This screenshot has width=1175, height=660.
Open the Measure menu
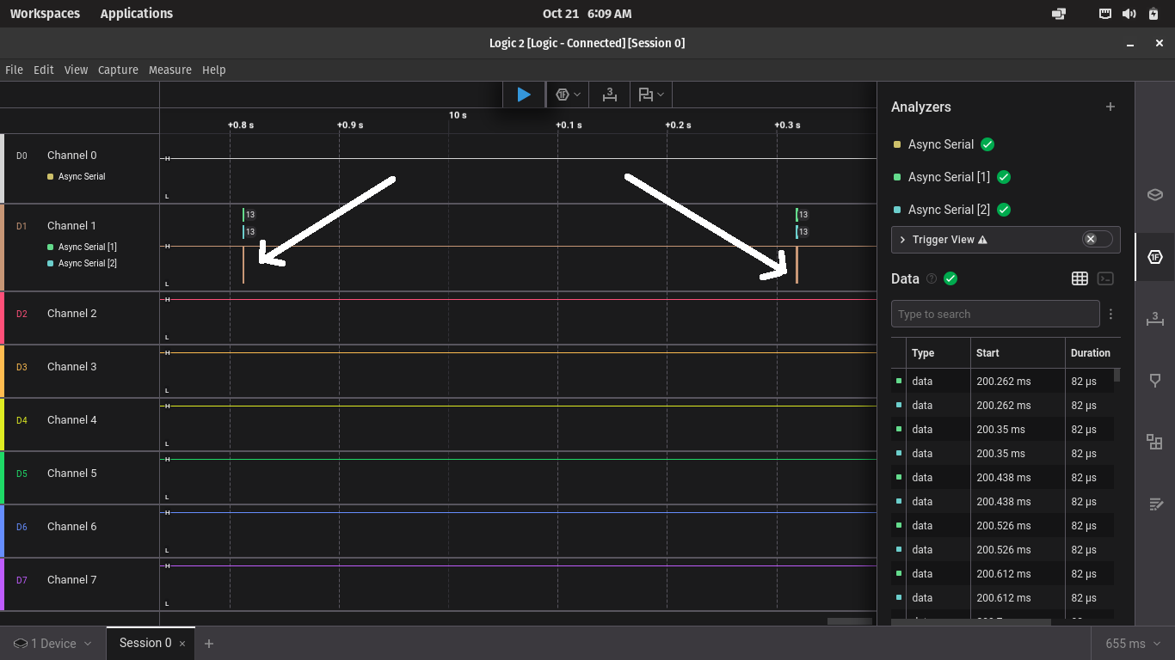pyautogui.click(x=169, y=70)
